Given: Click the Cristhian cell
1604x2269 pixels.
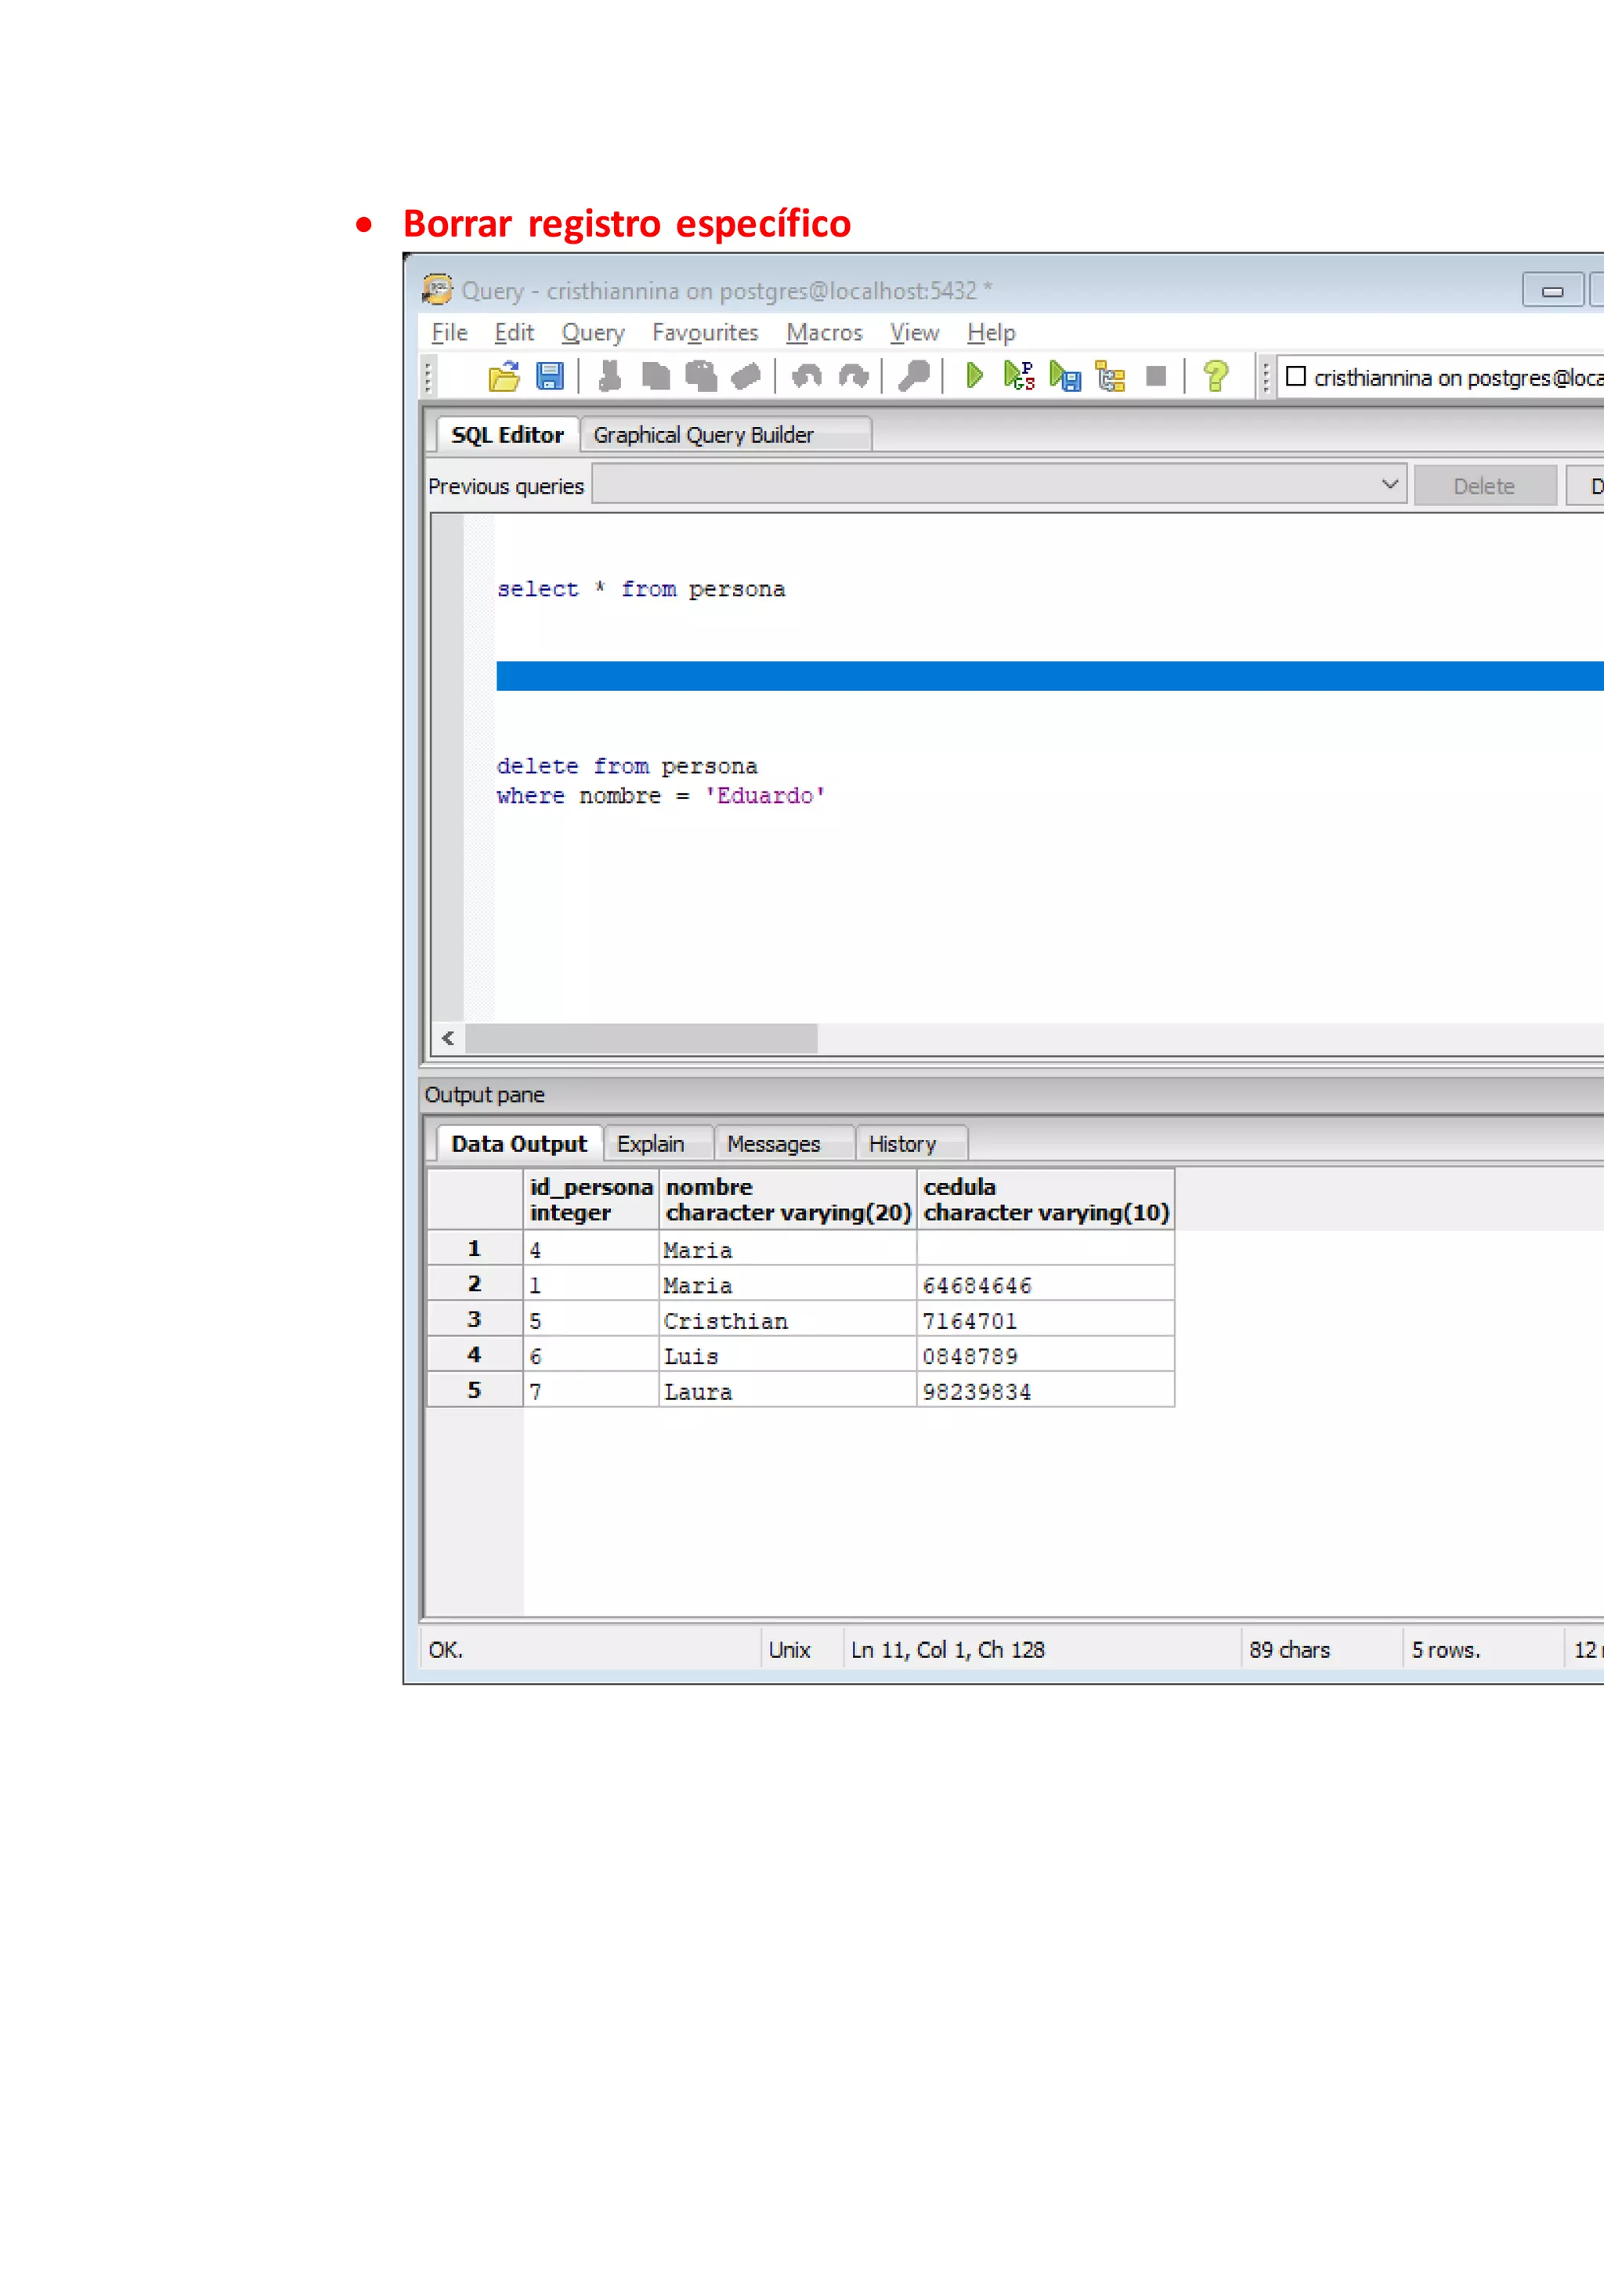Looking at the screenshot, I should 788,1320.
